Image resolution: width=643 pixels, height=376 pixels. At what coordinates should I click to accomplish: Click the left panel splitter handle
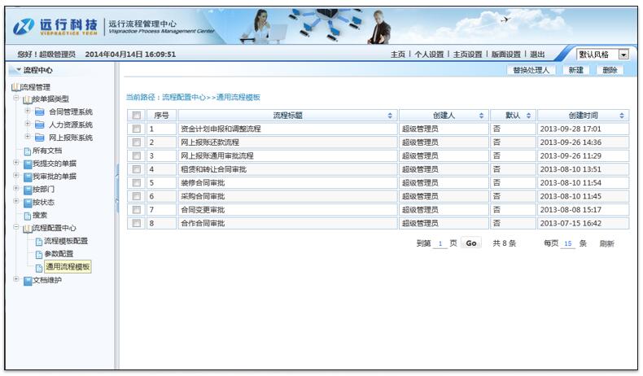click(x=117, y=187)
